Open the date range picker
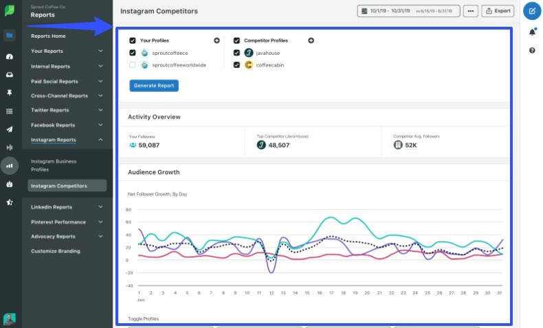 (408, 11)
